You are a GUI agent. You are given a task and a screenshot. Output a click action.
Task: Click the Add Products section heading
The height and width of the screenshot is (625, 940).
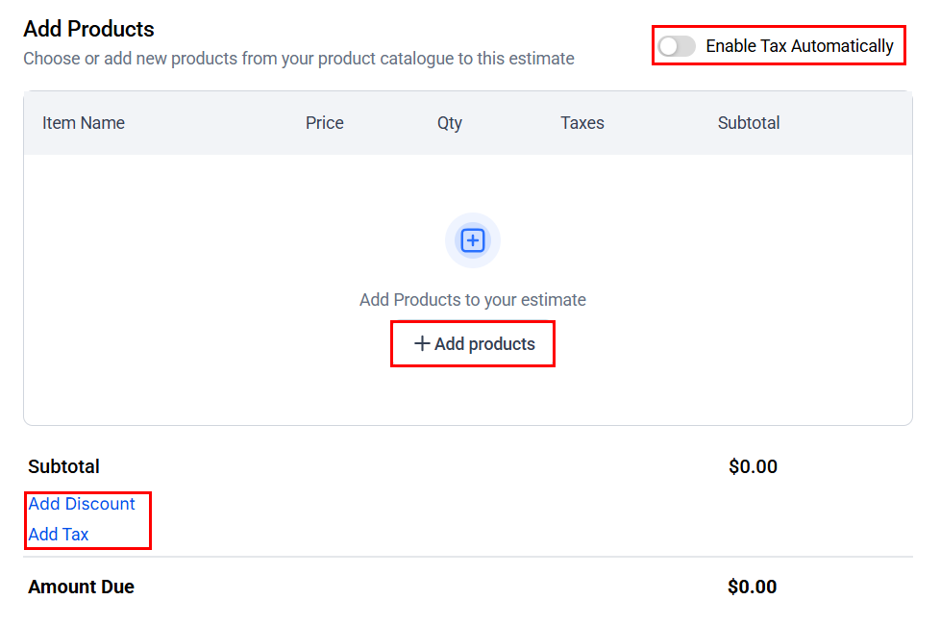(x=88, y=29)
